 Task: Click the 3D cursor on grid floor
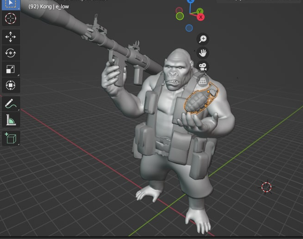pyautogui.click(x=267, y=187)
